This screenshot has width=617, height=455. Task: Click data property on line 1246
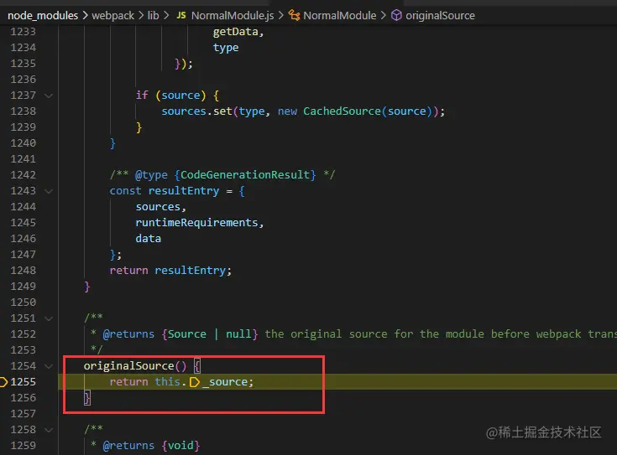pos(148,239)
